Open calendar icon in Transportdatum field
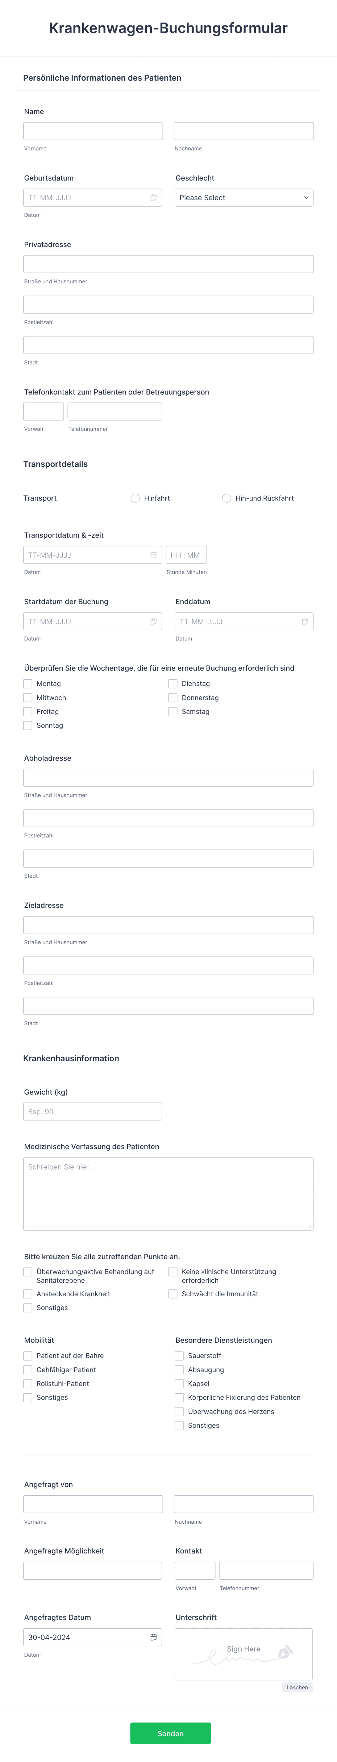The image size is (337, 1762). (x=154, y=555)
